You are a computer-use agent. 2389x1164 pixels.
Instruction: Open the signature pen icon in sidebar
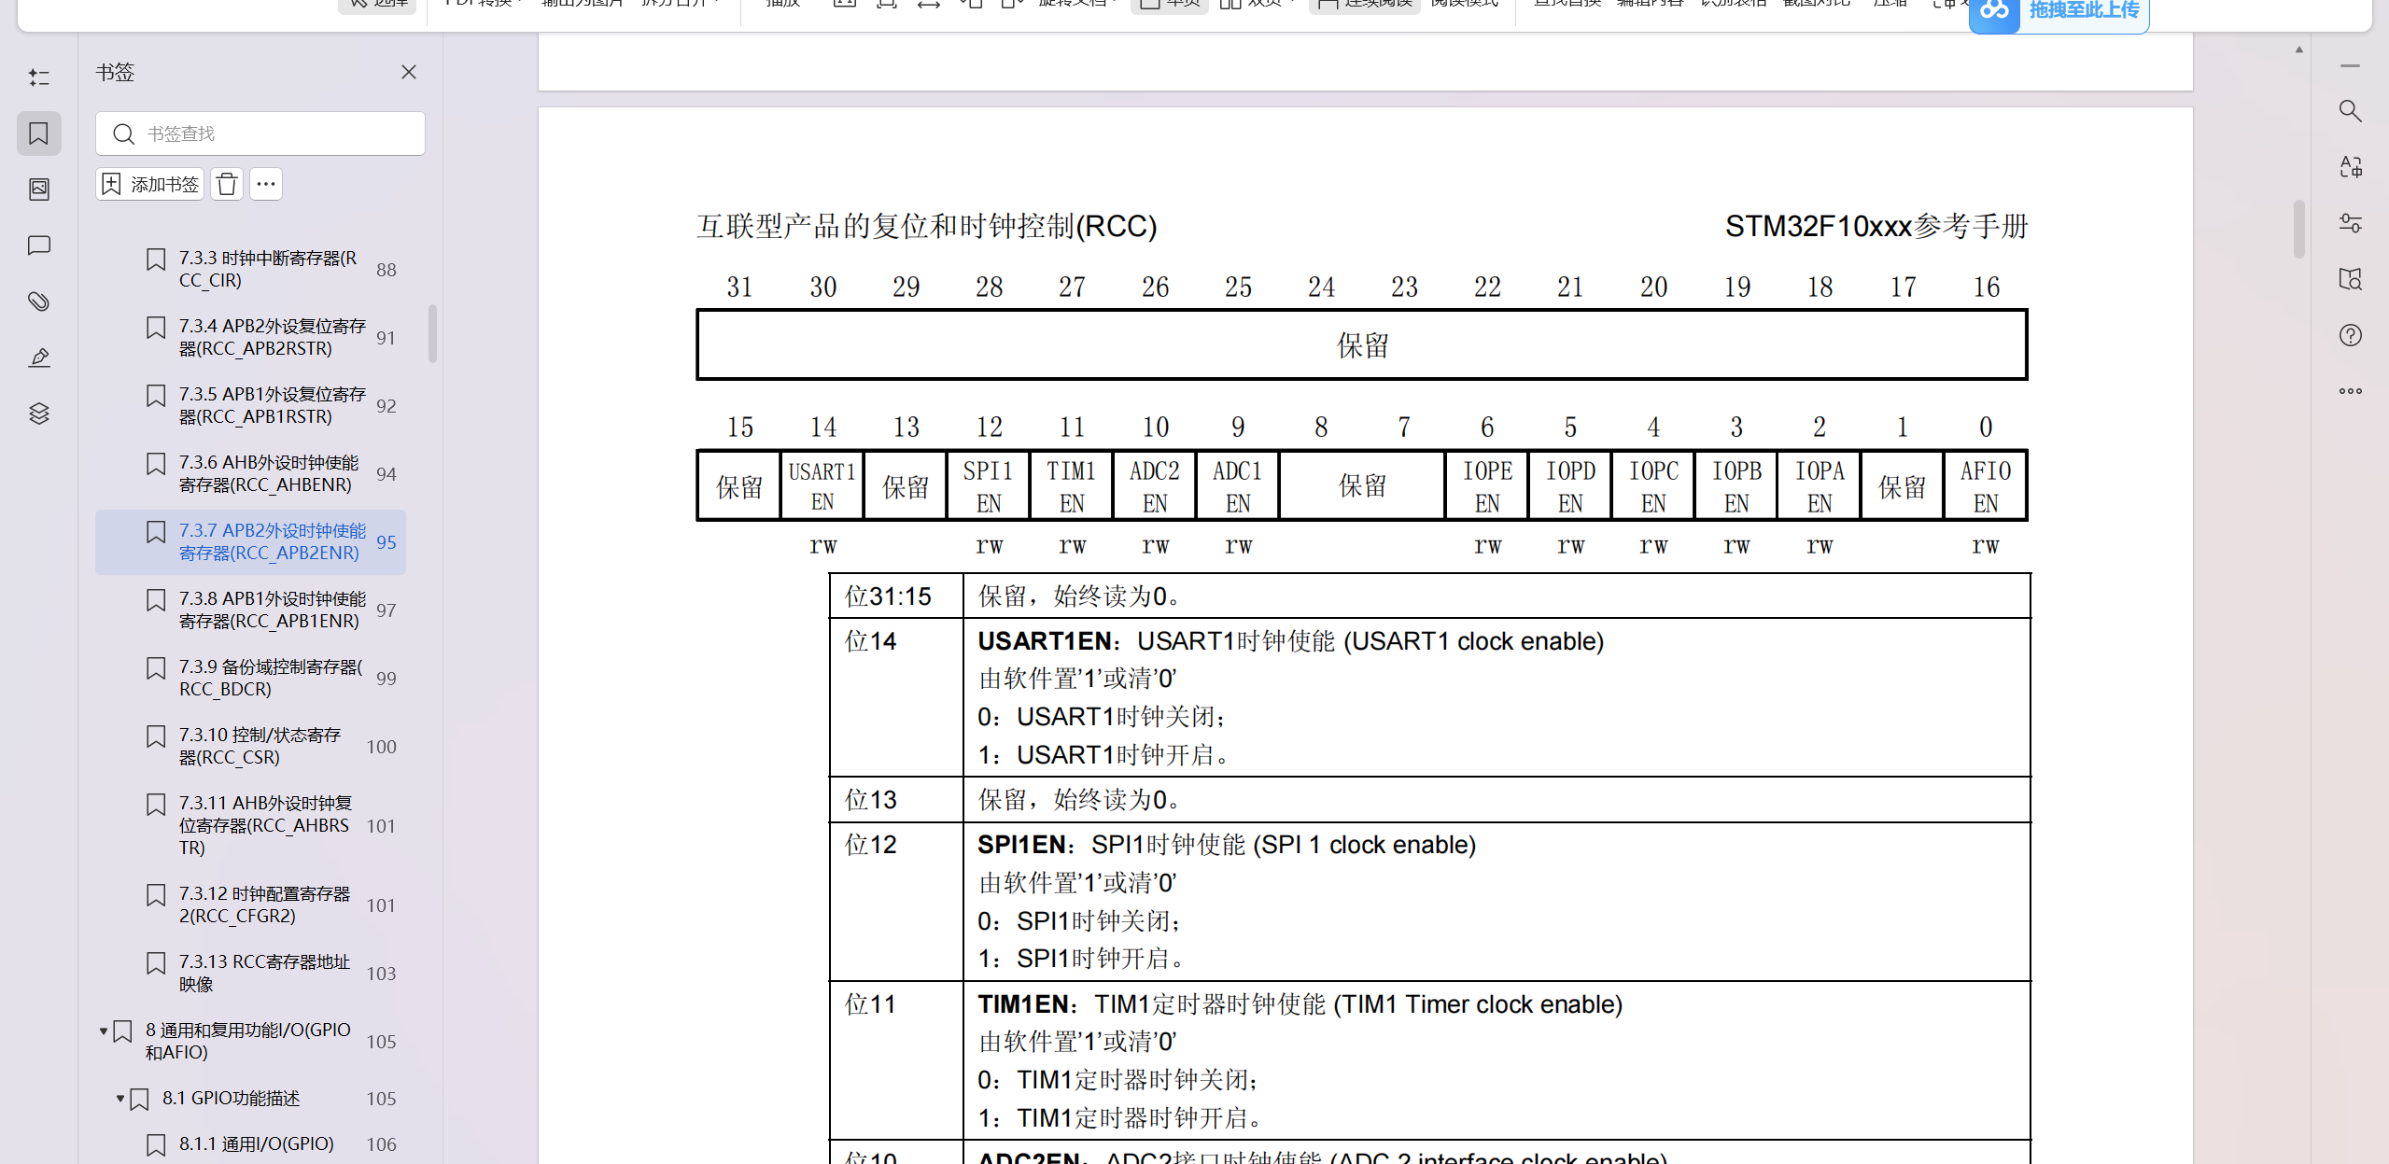[39, 358]
